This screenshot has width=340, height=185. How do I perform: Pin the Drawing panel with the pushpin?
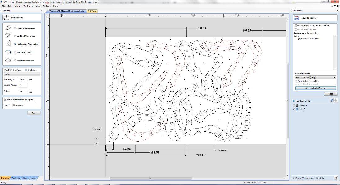(42, 11)
